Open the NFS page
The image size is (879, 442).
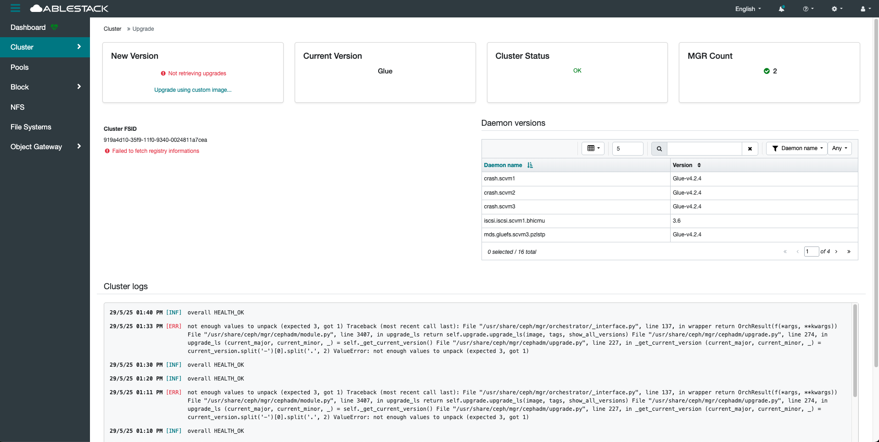pyautogui.click(x=45, y=107)
